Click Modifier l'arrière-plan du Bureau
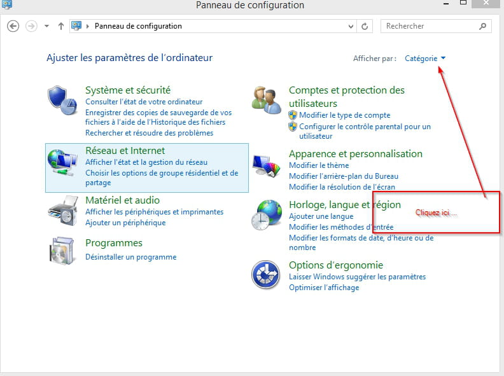This screenshot has height=376, width=504. click(x=344, y=176)
